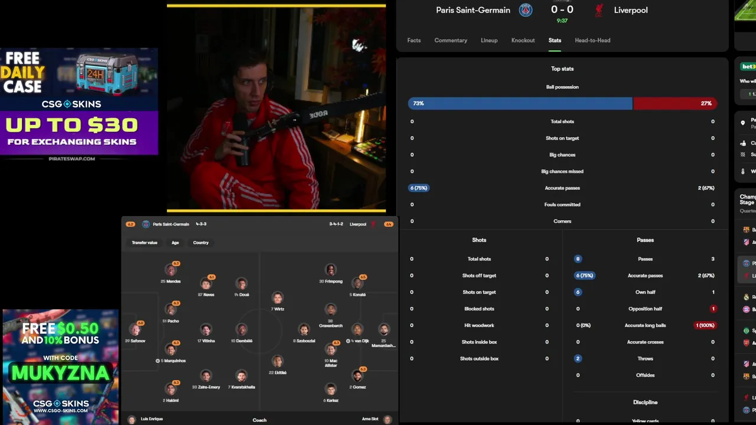
Task: Click the Shots inside box label
Action: pyautogui.click(x=479, y=342)
